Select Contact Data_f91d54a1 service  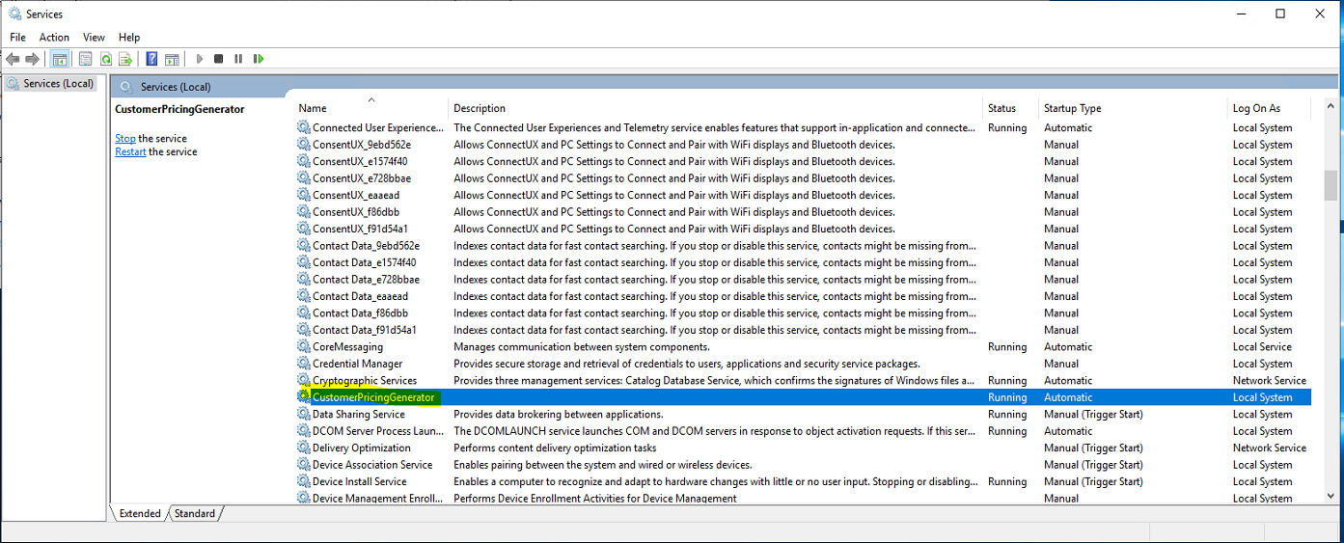point(803,330)
